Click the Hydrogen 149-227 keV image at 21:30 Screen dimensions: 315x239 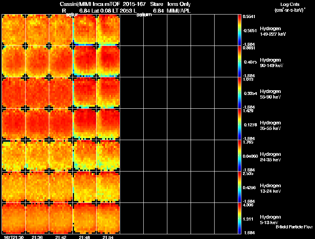[14, 30]
